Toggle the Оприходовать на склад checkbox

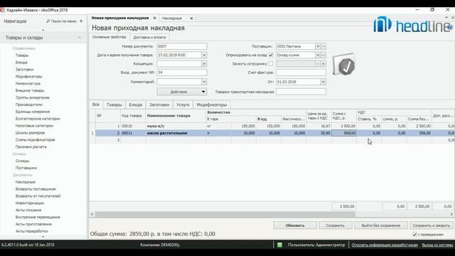click(271, 55)
